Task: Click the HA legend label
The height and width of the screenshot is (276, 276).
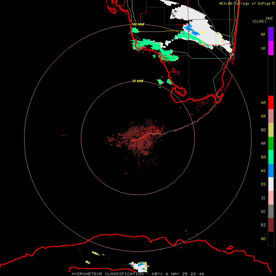Action: 263,103
